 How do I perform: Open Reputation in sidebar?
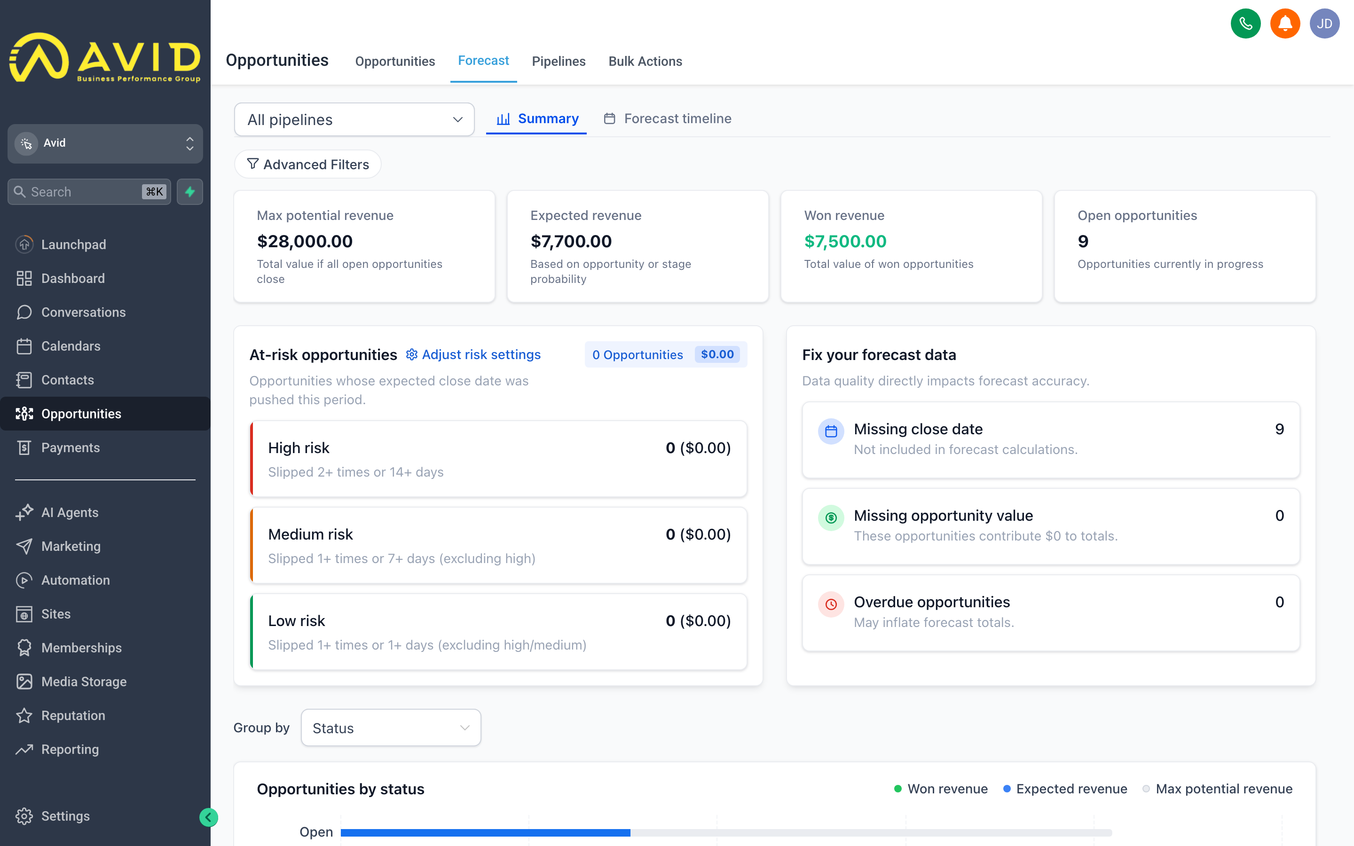coord(105,716)
